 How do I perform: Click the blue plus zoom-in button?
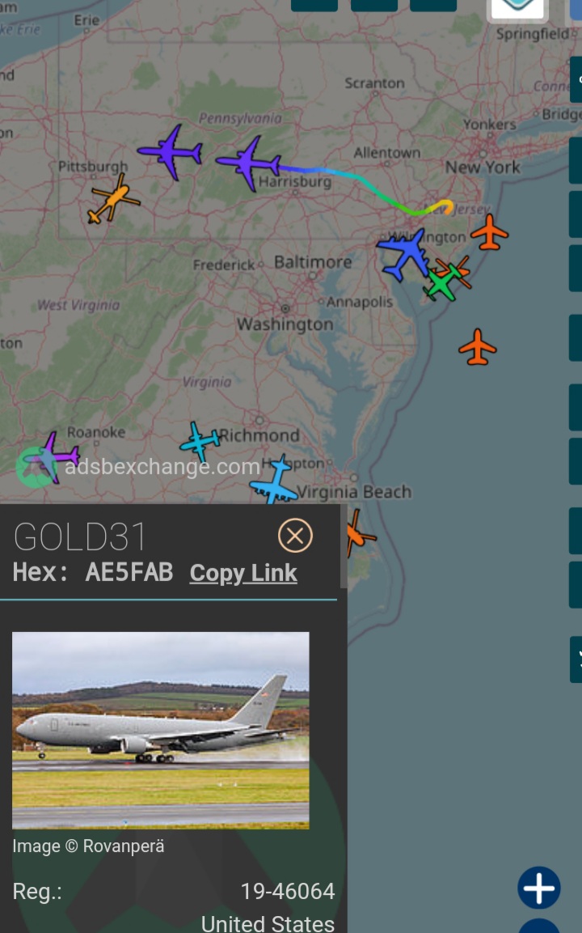click(538, 888)
